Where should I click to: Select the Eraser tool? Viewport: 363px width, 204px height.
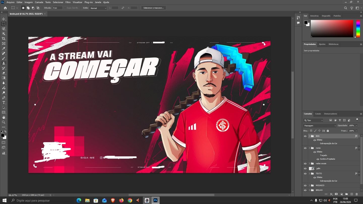4,73
